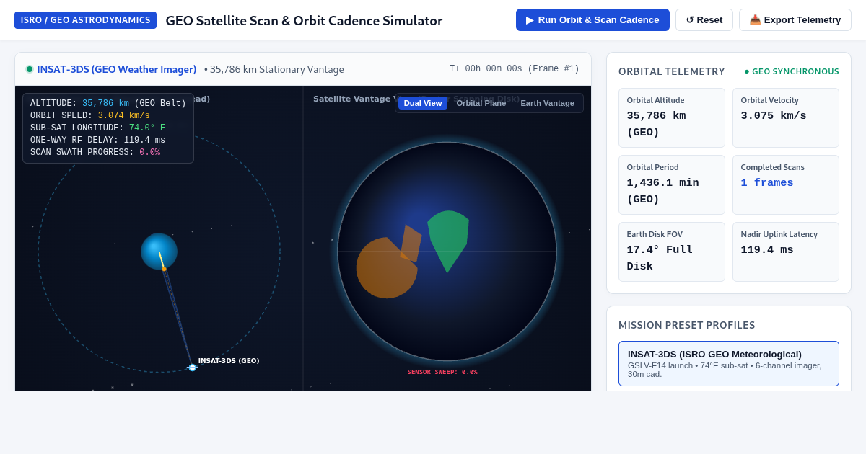Click the 35,786 km Stationary Vantage text

pyautogui.click(x=277, y=69)
